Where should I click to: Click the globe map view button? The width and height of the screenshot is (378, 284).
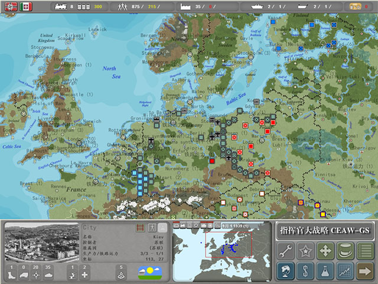286,271
